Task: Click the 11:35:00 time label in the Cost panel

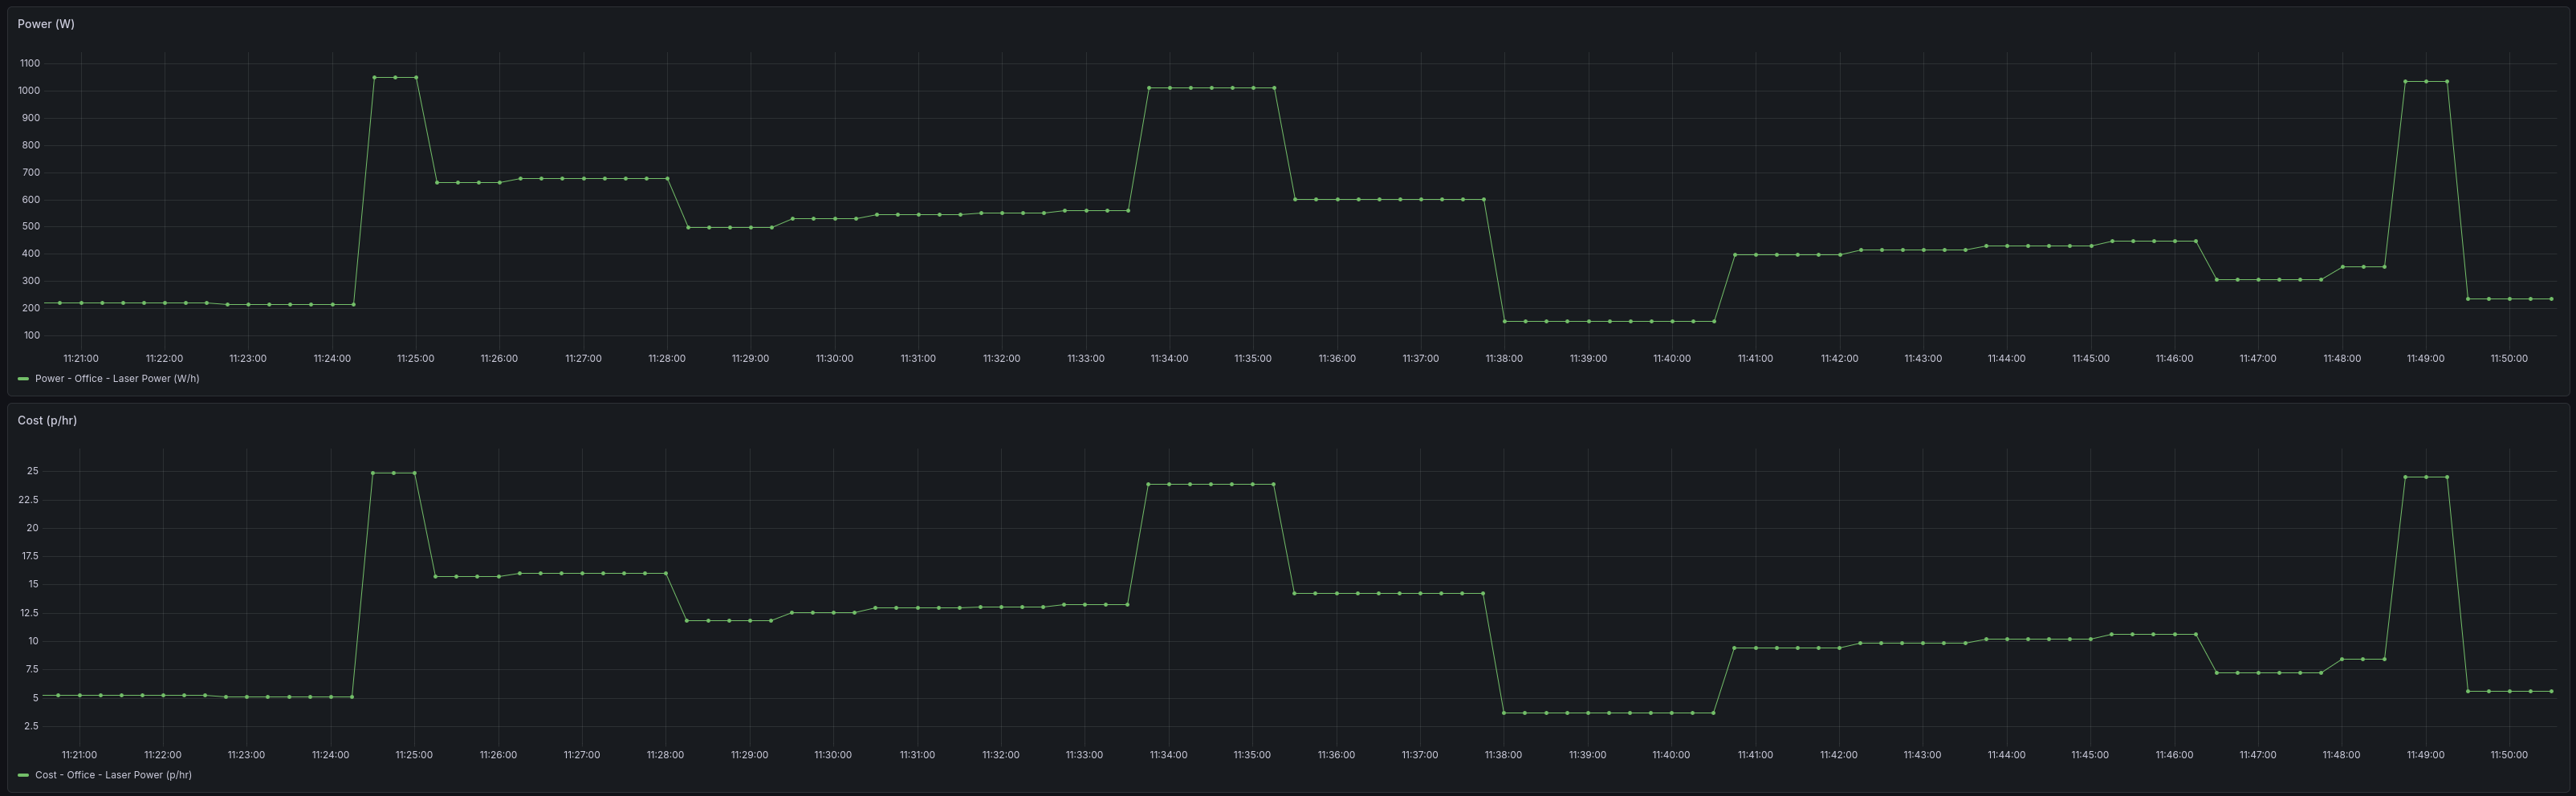Action: (1252, 755)
